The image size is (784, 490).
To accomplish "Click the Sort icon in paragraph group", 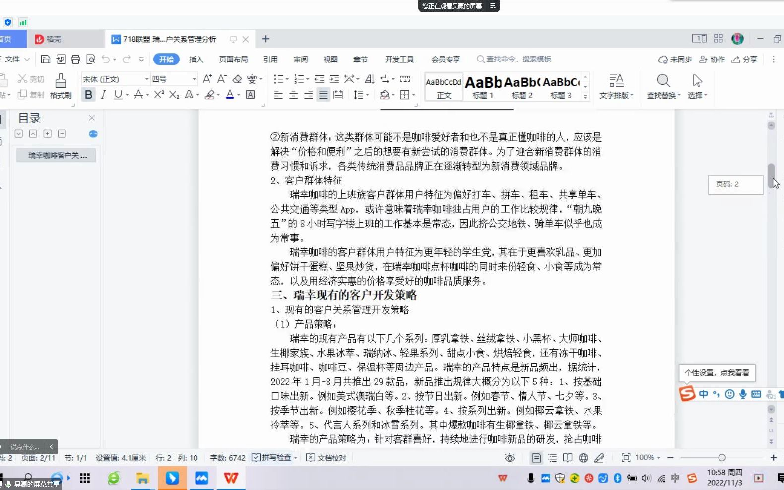I will coord(370,79).
